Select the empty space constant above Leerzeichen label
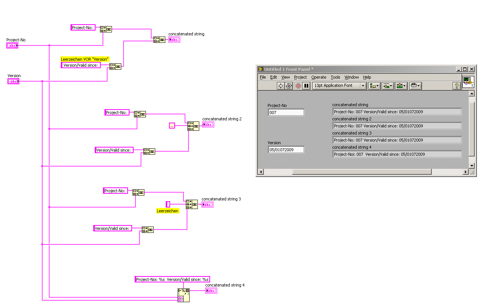481x307 pixels. pos(168,204)
